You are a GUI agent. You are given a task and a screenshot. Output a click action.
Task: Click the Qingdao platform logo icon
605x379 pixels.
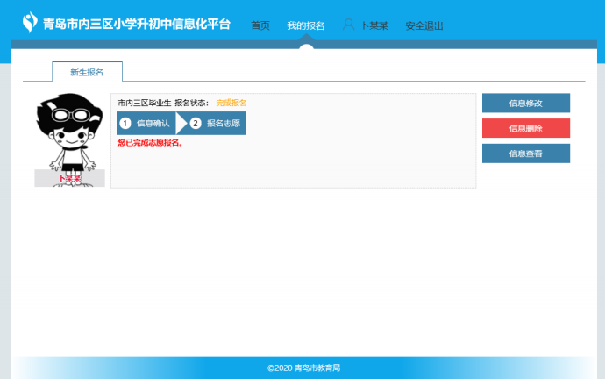click(31, 22)
